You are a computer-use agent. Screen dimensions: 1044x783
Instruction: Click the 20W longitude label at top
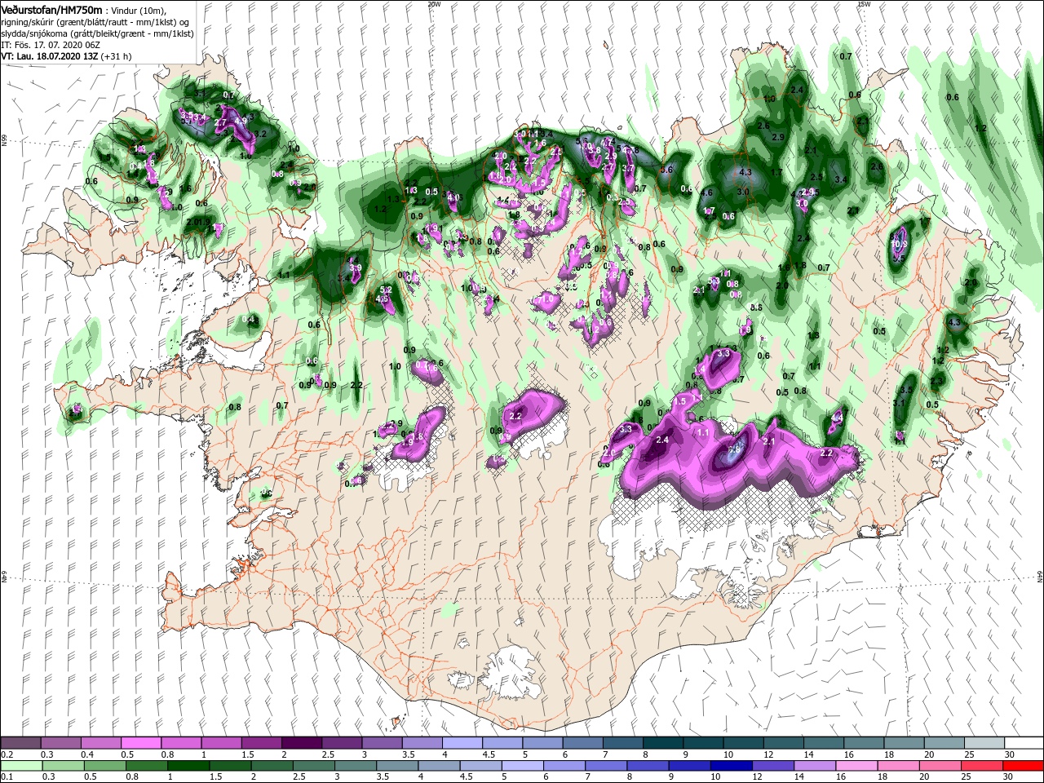pyautogui.click(x=434, y=3)
